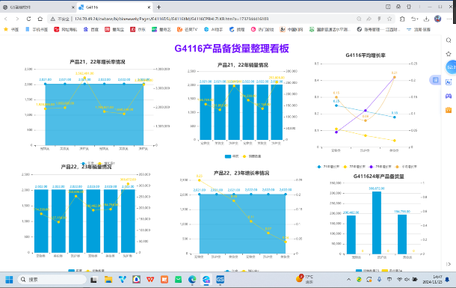Open the 百度 bookmark link
456x288 pixels.
tap(91, 29)
